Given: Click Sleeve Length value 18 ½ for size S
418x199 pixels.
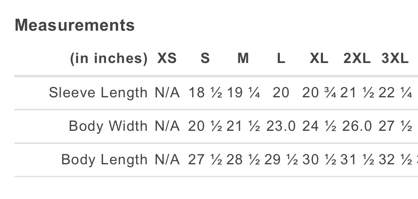Looking at the screenshot, I should pyautogui.click(x=205, y=93).
